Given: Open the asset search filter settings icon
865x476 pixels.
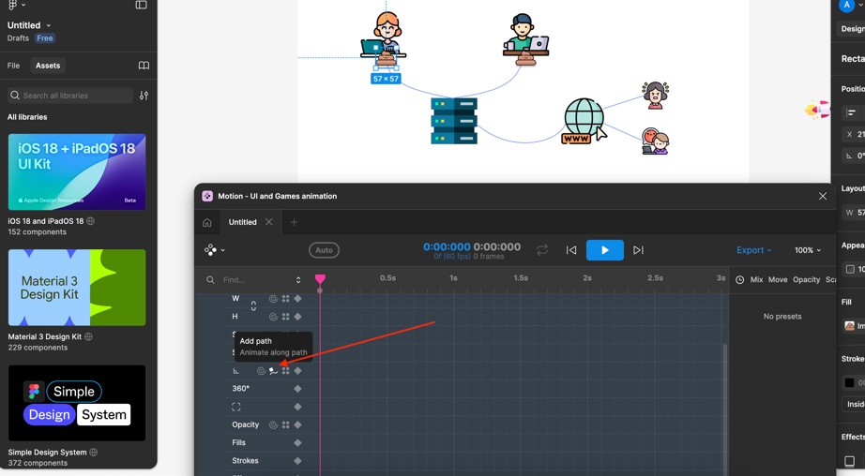Looking at the screenshot, I should [x=144, y=96].
